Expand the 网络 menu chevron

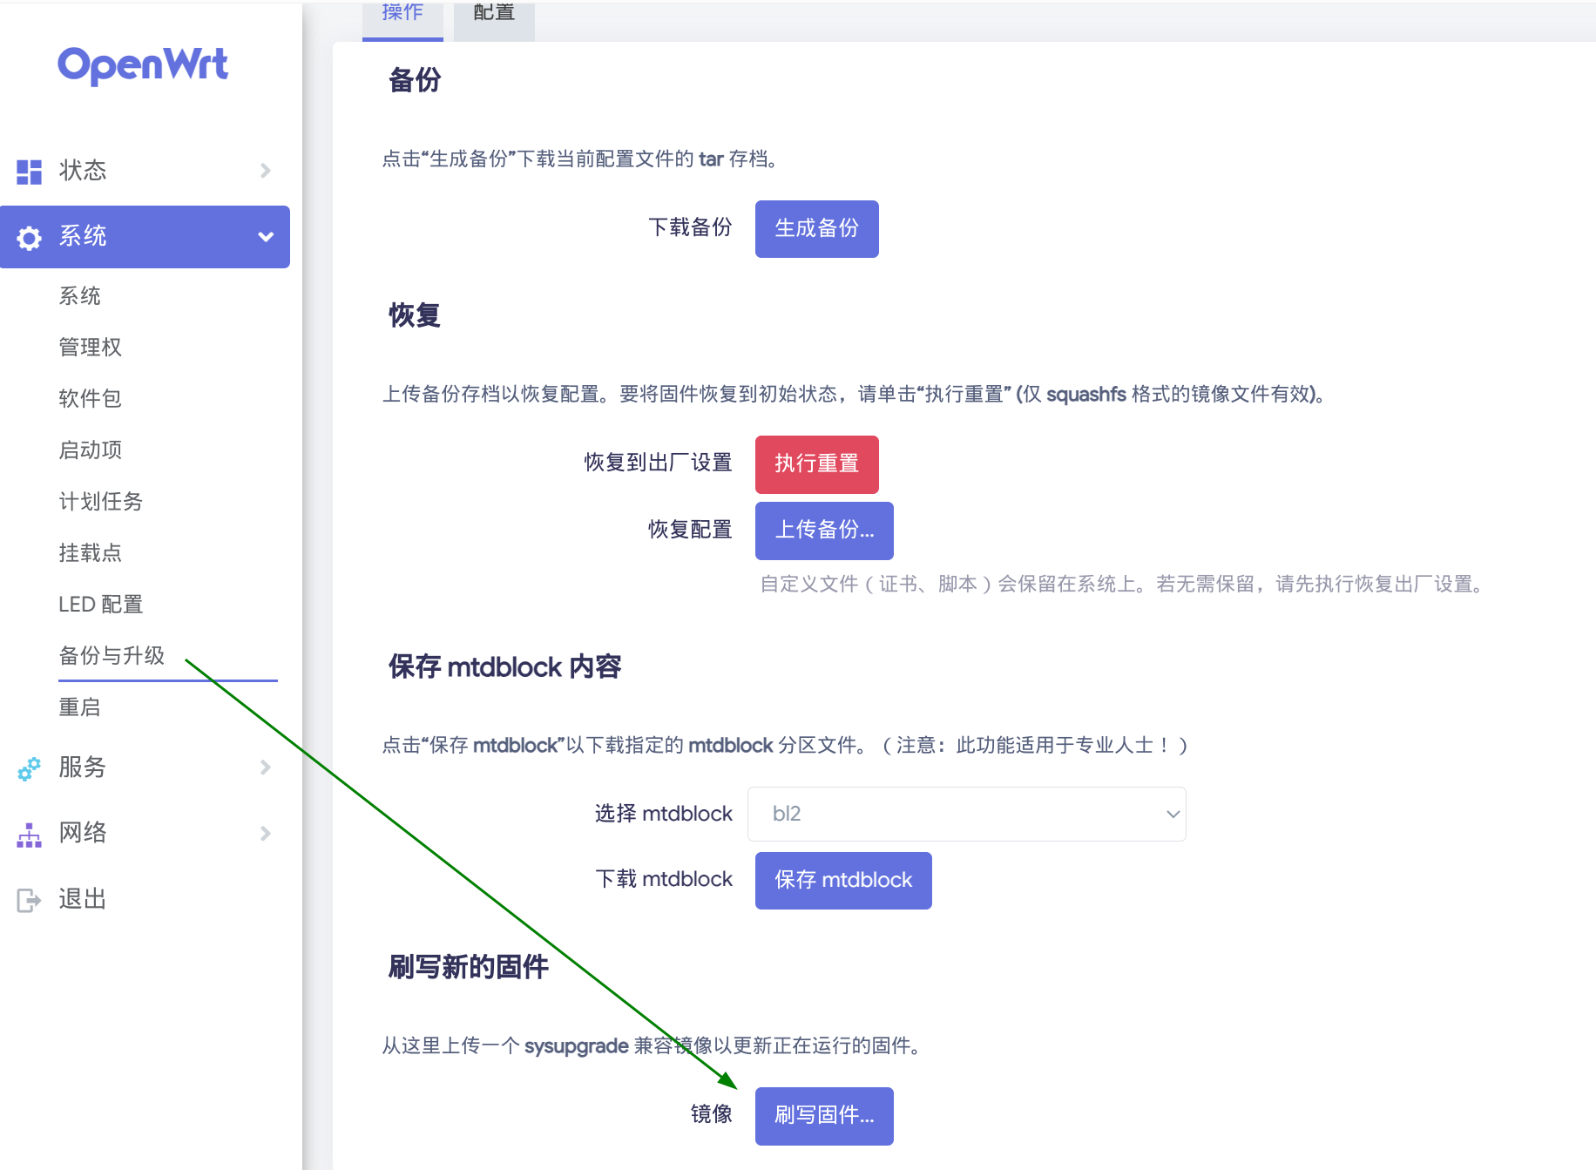pos(266,834)
